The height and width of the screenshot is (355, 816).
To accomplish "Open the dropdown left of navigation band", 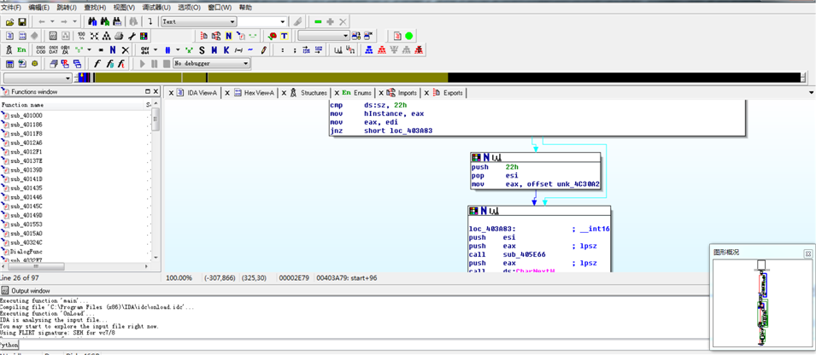I will 38,78.
